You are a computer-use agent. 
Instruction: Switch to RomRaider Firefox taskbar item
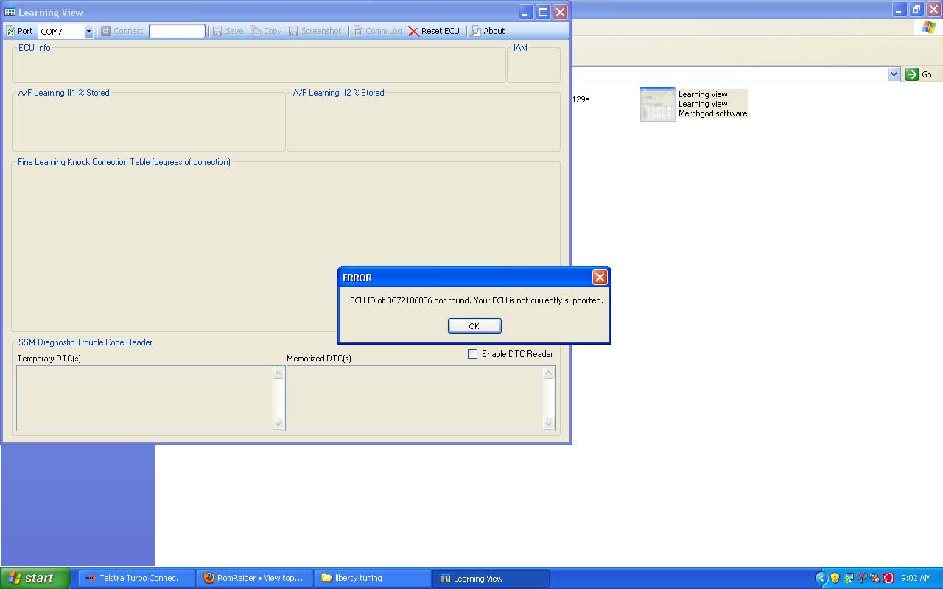(254, 578)
